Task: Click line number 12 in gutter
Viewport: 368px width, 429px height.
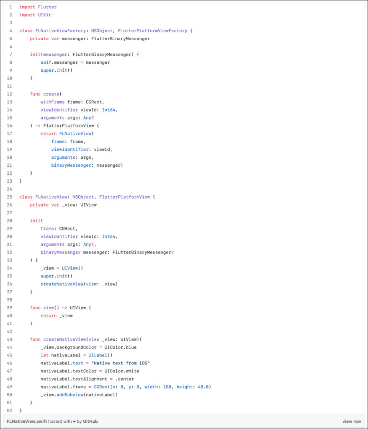Action: coord(9,94)
